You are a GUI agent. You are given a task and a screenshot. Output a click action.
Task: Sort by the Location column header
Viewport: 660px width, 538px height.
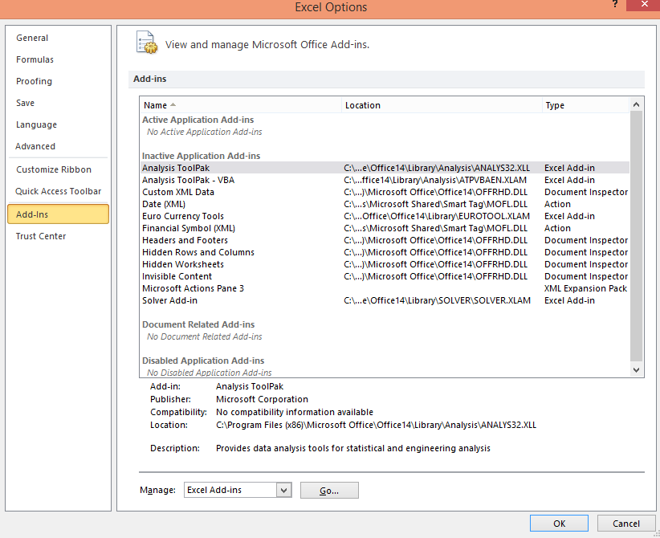(442, 105)
